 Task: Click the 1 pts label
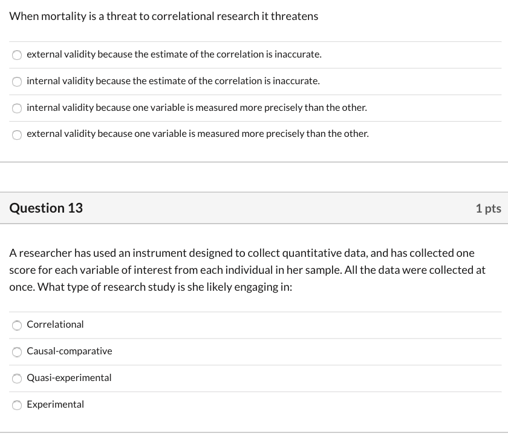(488, 208)
